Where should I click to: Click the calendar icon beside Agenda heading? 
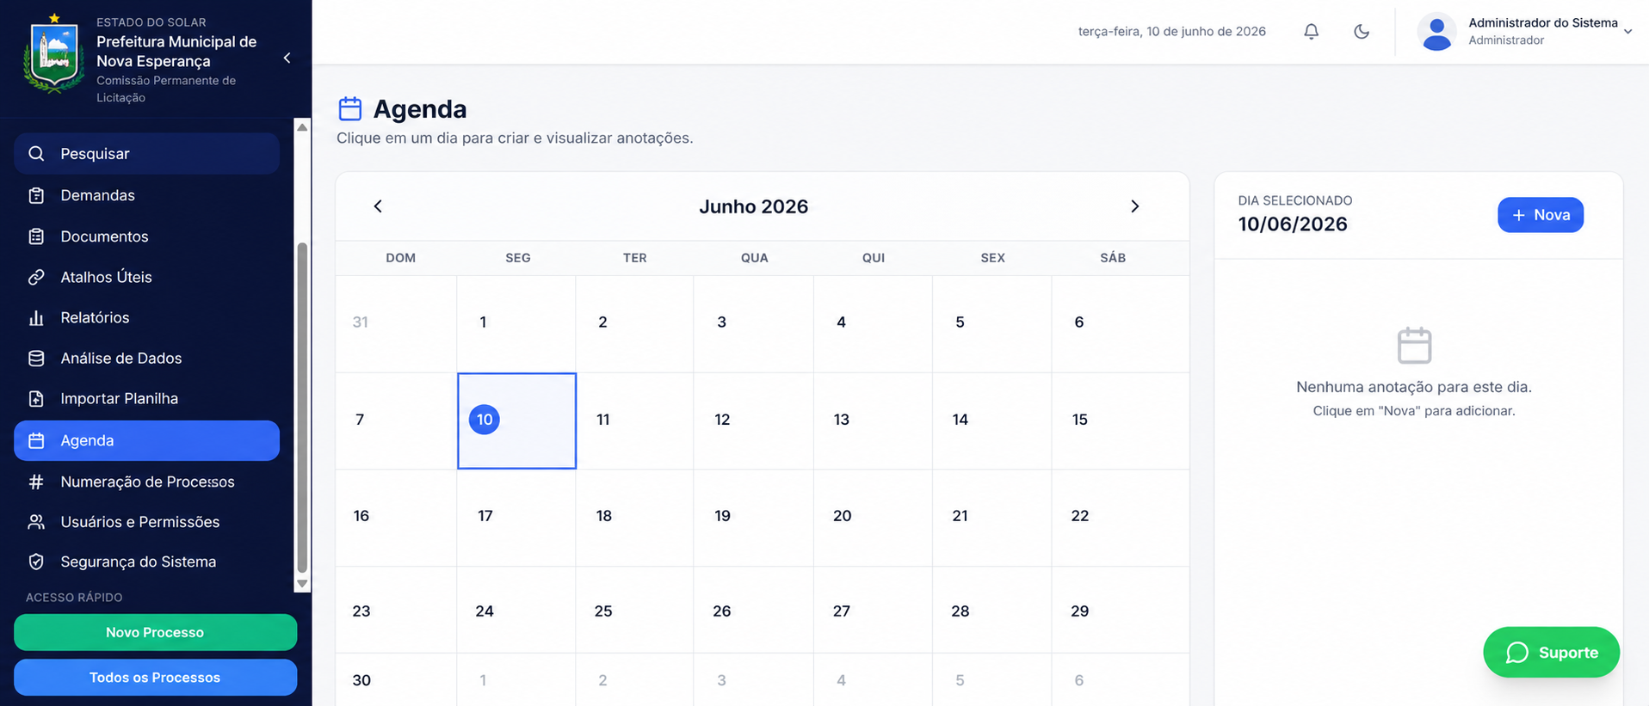coord(350,109)
